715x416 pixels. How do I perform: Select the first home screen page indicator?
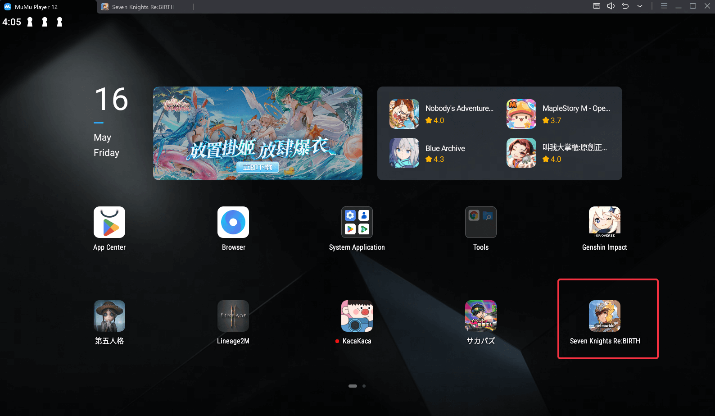click(x=353, y=386)
